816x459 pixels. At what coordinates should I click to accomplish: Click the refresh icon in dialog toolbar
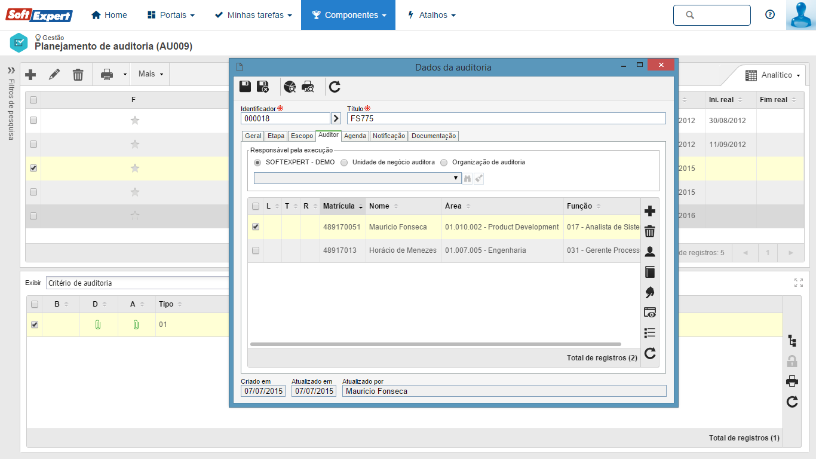335,87
